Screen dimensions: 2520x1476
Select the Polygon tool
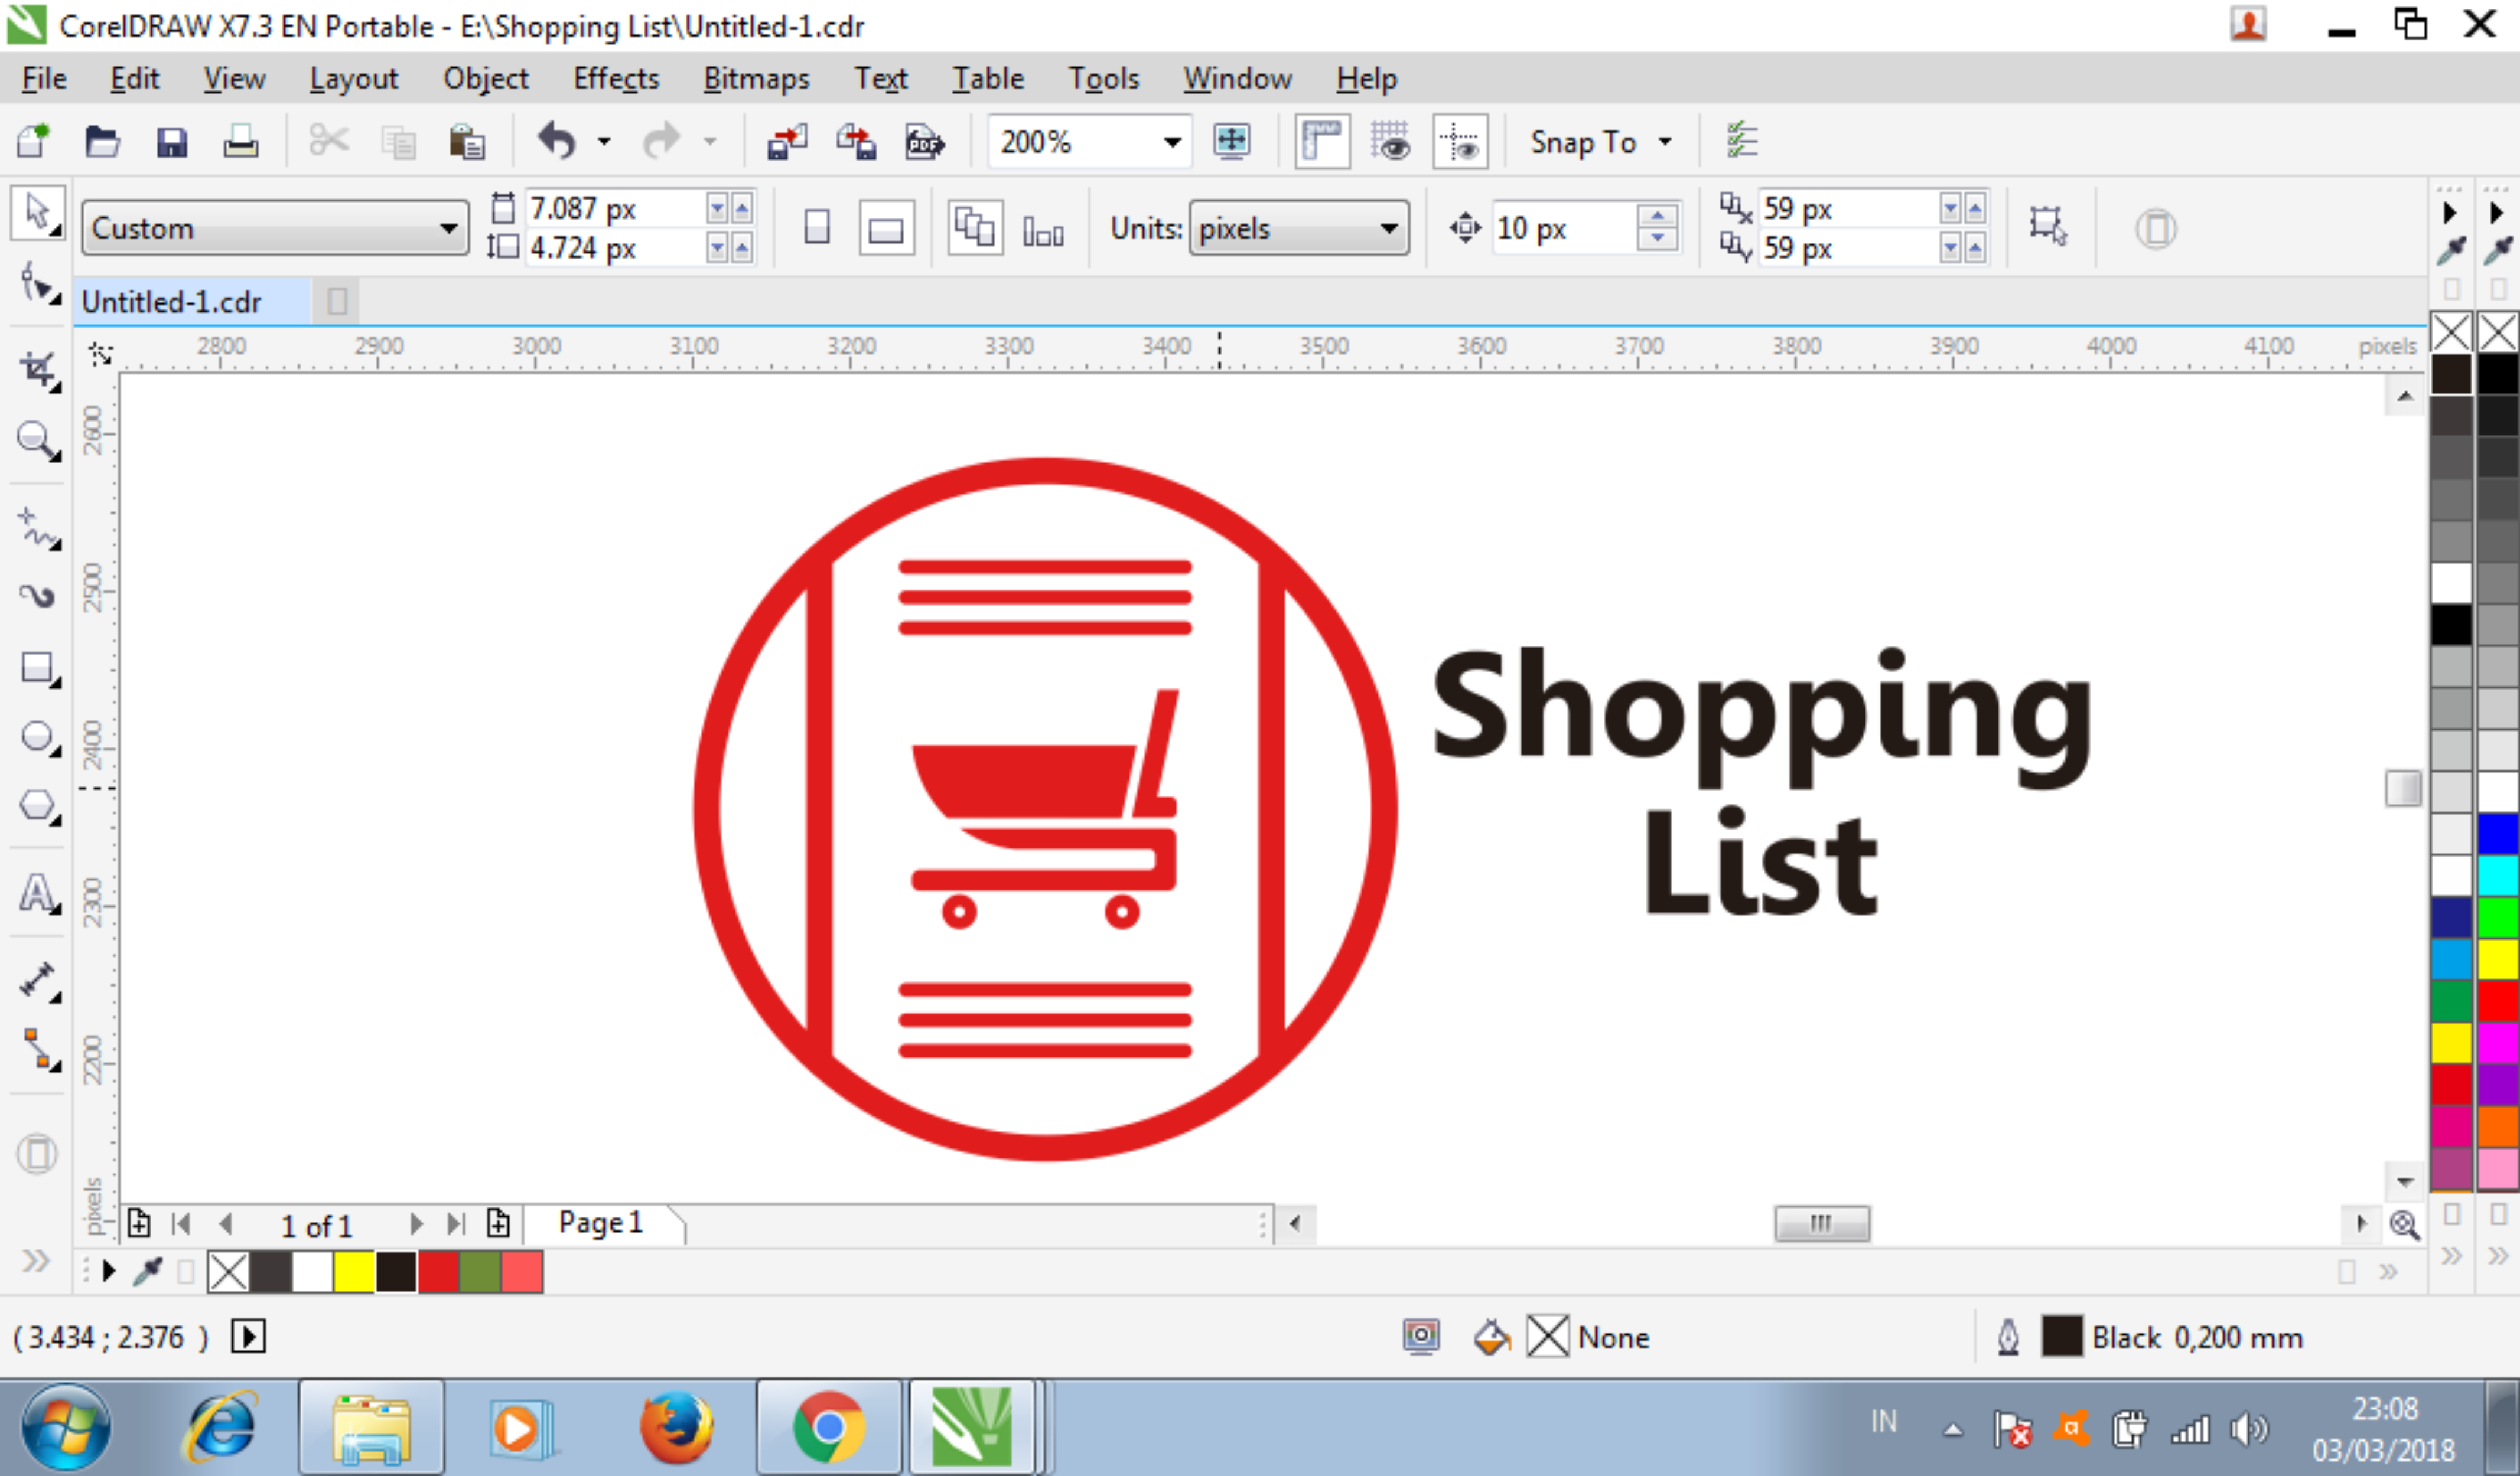click(37, 805)
